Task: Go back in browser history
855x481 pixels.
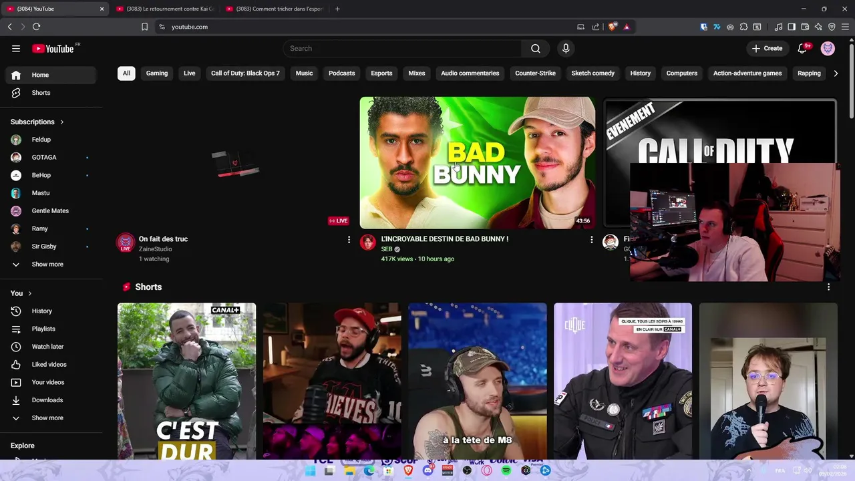Action: [9, 27]
